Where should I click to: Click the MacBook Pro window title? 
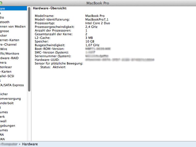[98, 3]
